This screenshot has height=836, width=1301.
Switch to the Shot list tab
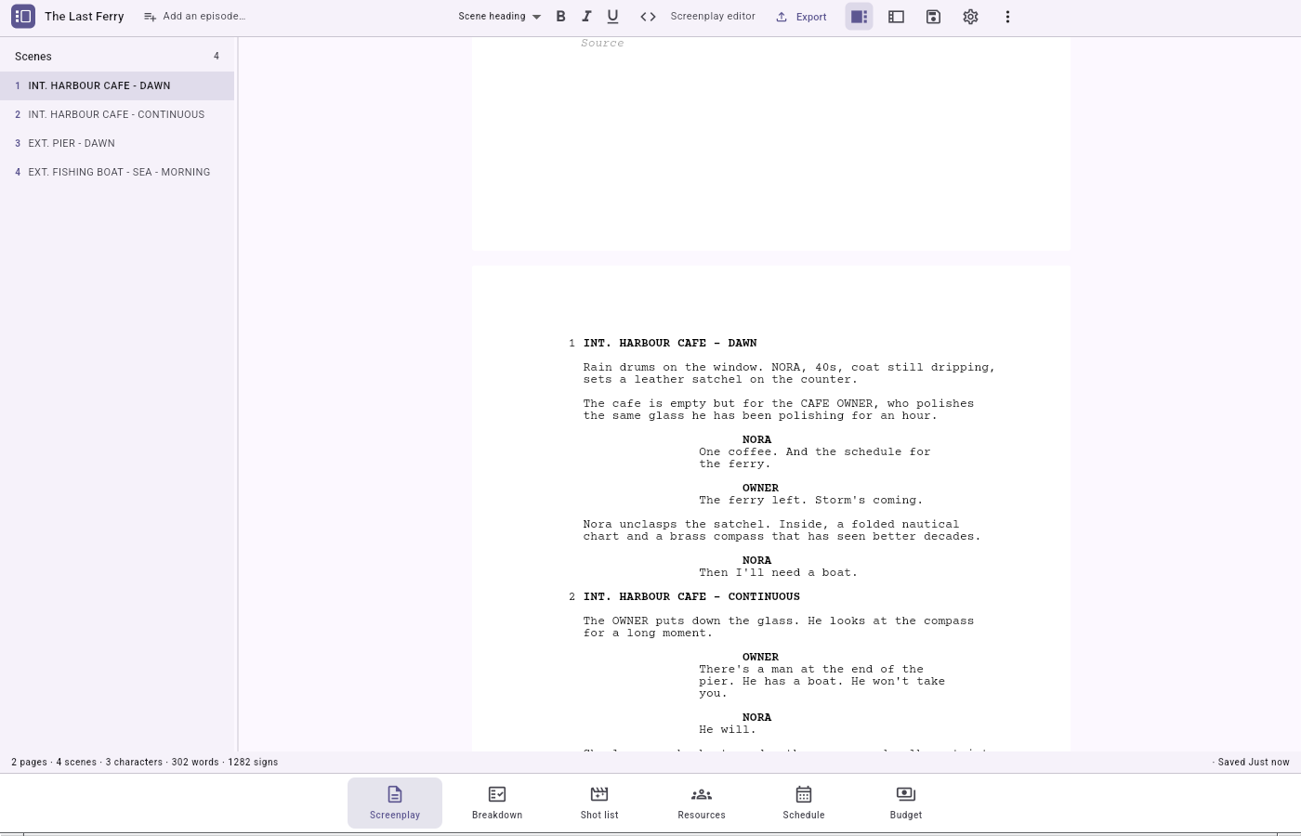click(x=599, y=803)
